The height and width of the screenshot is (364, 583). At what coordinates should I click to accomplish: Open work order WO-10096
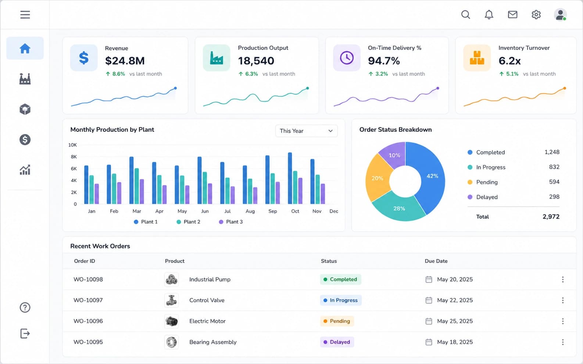pyautogui.click(x=88, y=321)
